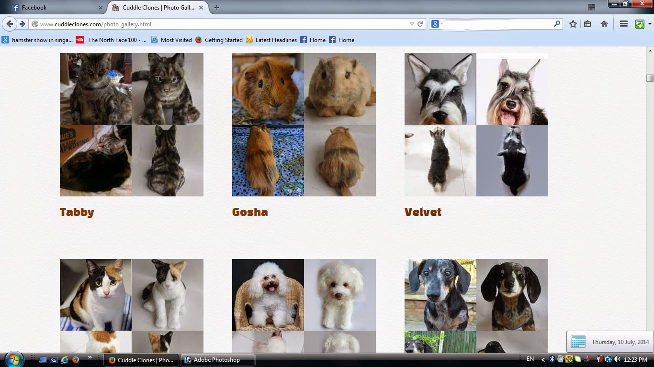Open the tab groups icon
Image resolution: width=654 pixels, height=367 pixels.
[x=591, y=7]
